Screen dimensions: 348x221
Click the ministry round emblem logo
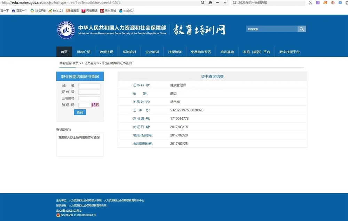pyautogui.click(x=66, y=30)
